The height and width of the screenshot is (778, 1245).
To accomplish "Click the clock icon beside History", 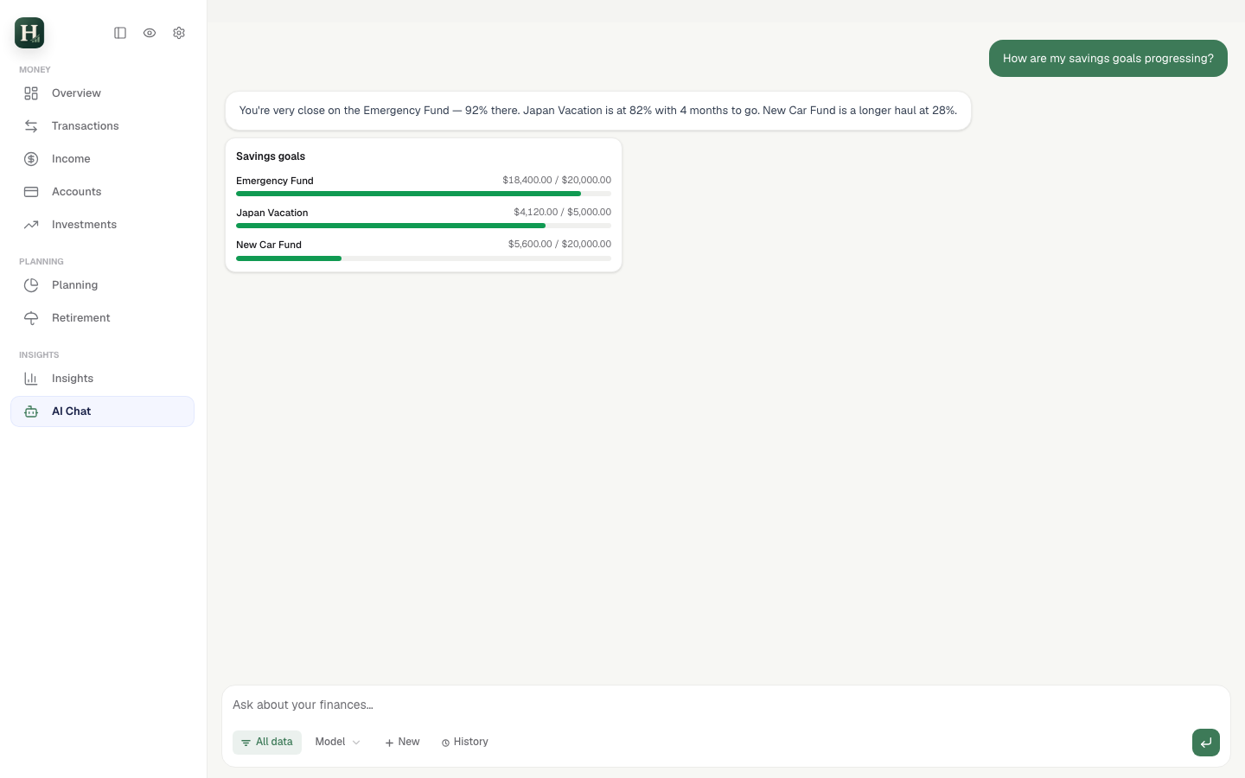I will [x=445, y=743].
